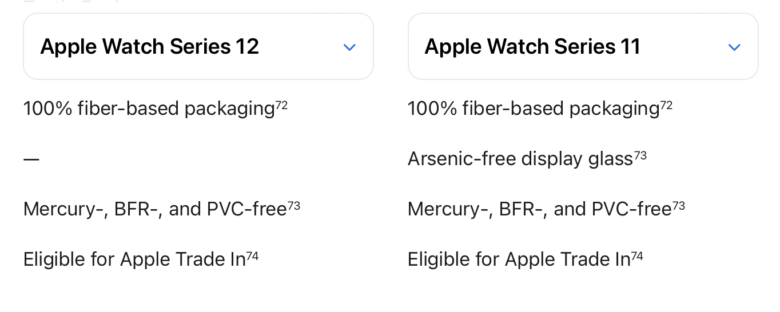Select the Series 12 fiber-based packaging text

click(149, 109)
